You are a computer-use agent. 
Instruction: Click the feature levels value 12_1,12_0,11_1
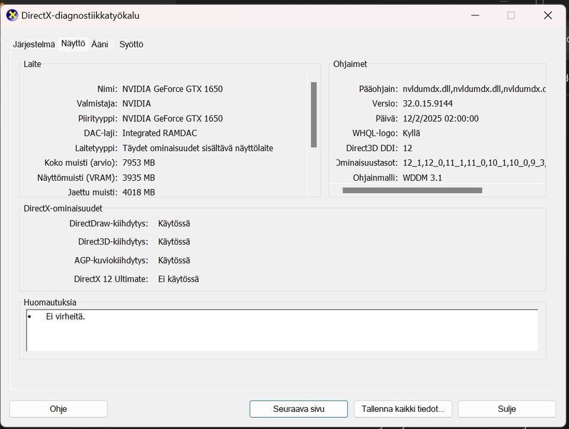pos(474,163)
